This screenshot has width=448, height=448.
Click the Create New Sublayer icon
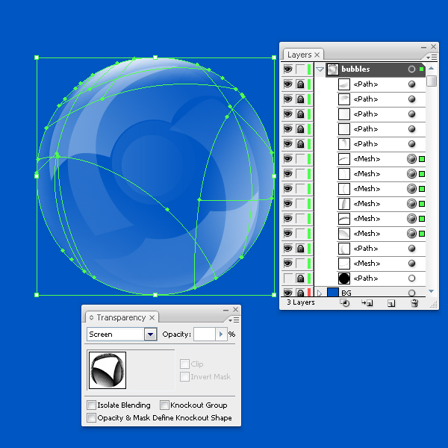[367, 303]
